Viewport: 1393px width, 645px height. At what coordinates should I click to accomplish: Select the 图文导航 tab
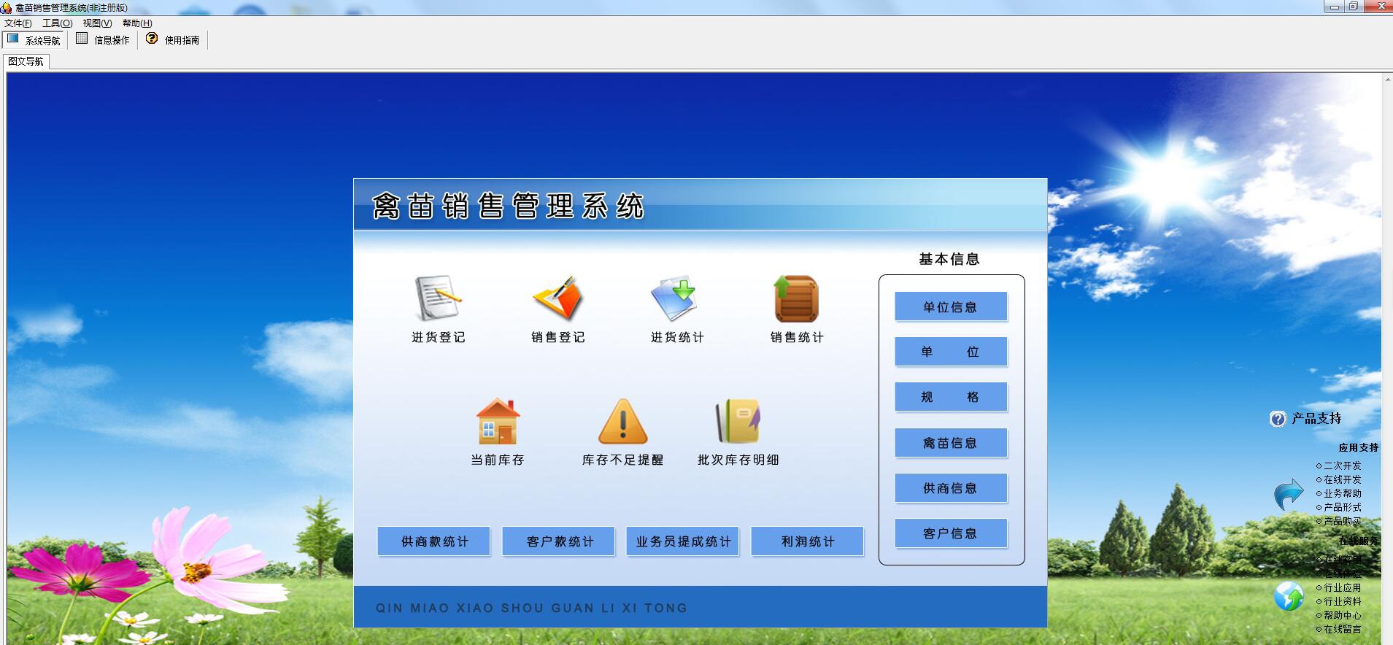coord(26,61)
